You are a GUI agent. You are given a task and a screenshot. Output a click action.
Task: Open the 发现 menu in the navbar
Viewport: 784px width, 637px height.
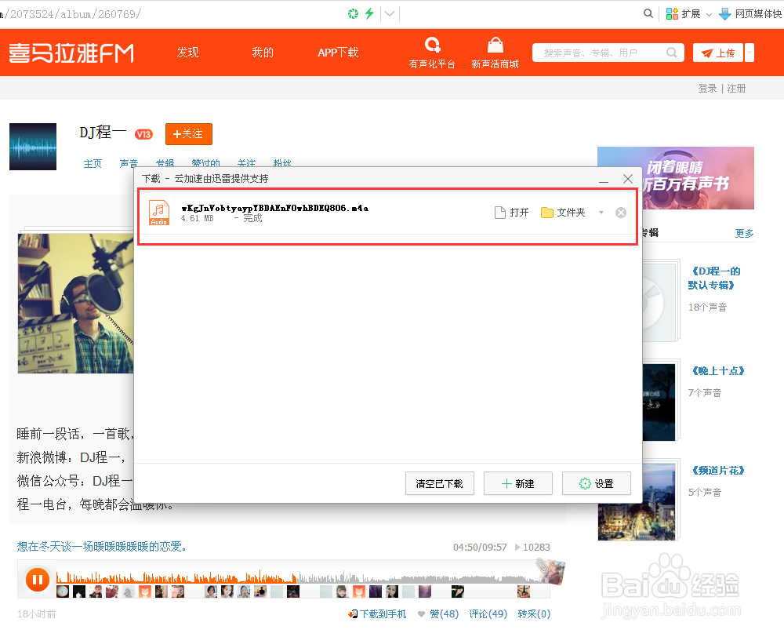click(187, 52)
